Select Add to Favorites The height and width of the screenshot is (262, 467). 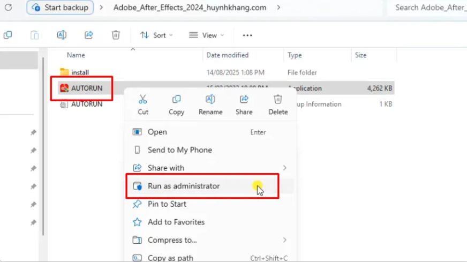coord(176,222)
